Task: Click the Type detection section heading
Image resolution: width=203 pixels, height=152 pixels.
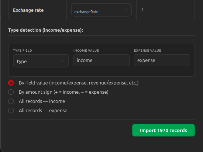Action: coord(45,30)
